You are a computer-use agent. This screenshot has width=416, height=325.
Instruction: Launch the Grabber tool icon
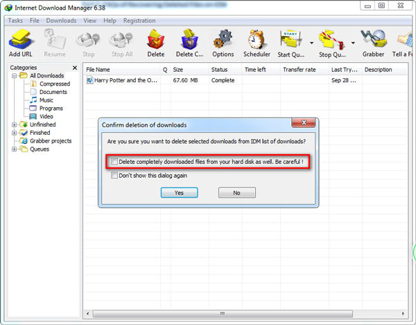click(373, 39)
